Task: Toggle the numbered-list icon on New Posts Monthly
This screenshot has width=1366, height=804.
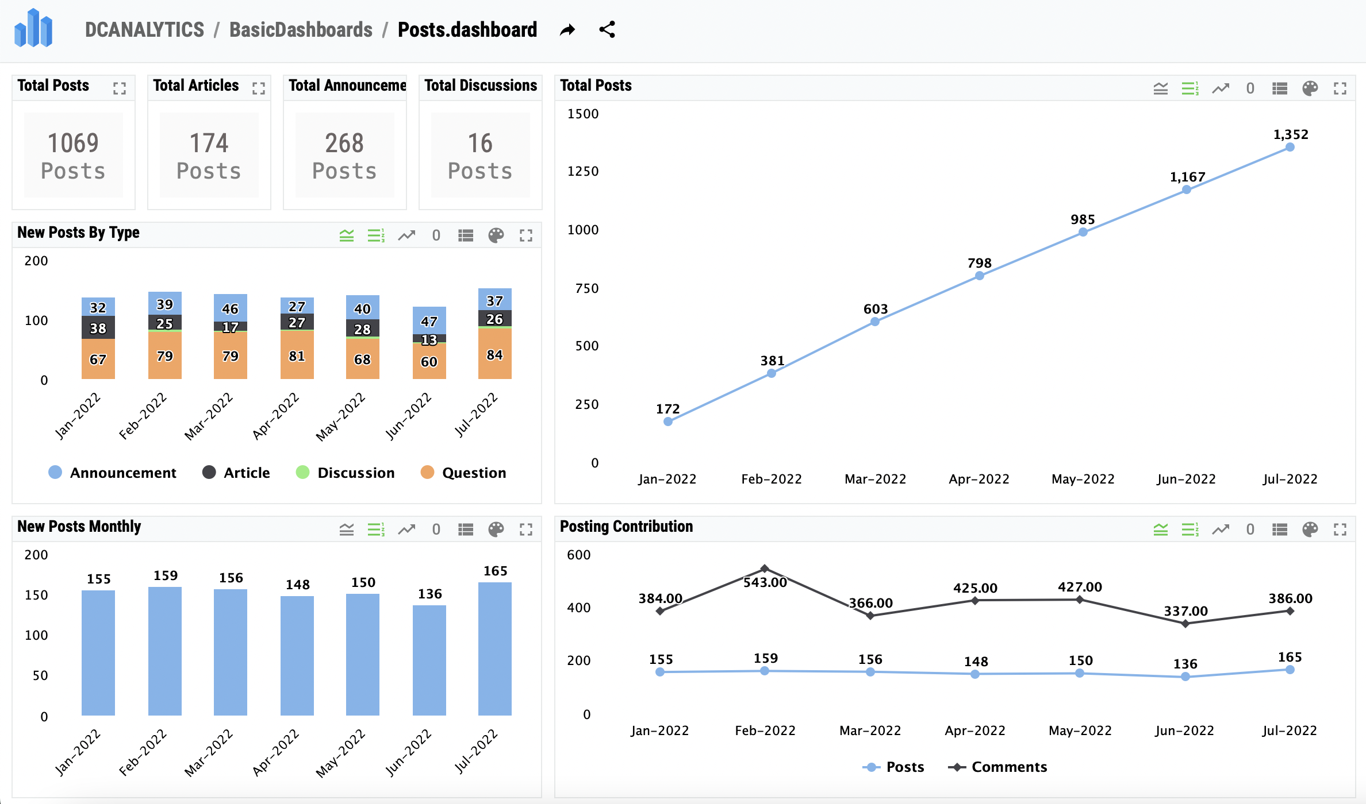Action: (377, 529)
